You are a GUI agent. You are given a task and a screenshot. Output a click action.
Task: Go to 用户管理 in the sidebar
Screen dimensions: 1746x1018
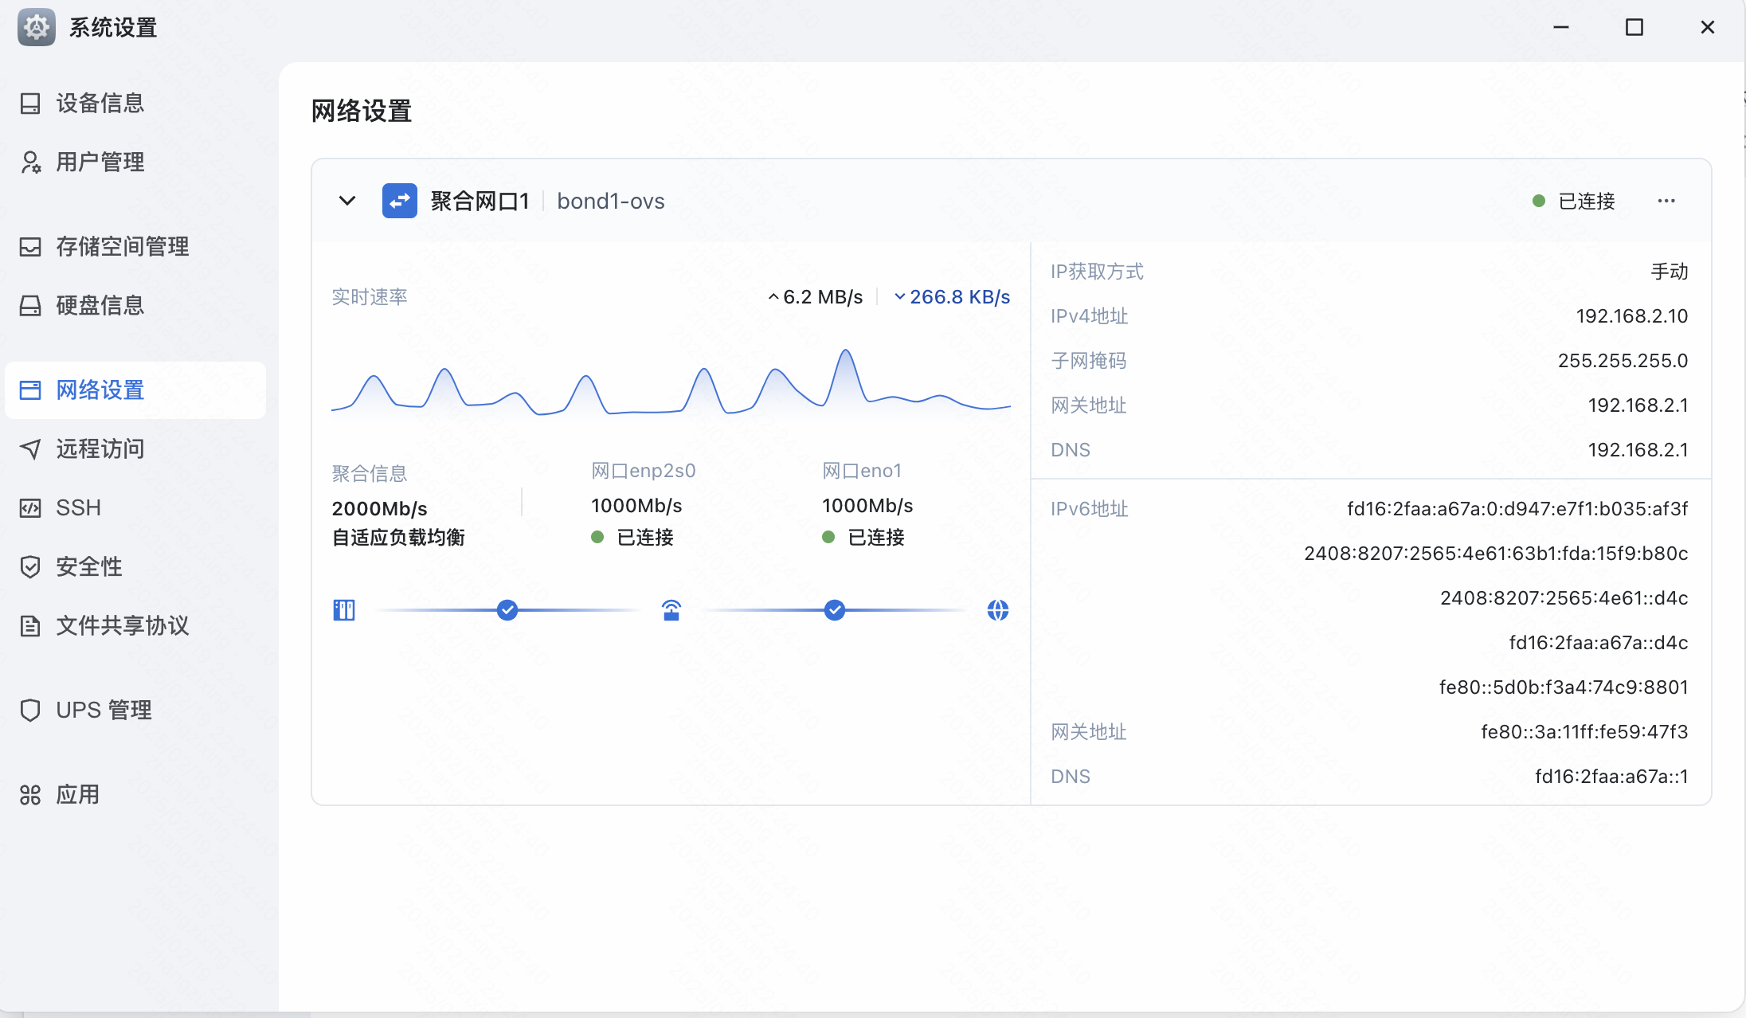click(135, 162)
